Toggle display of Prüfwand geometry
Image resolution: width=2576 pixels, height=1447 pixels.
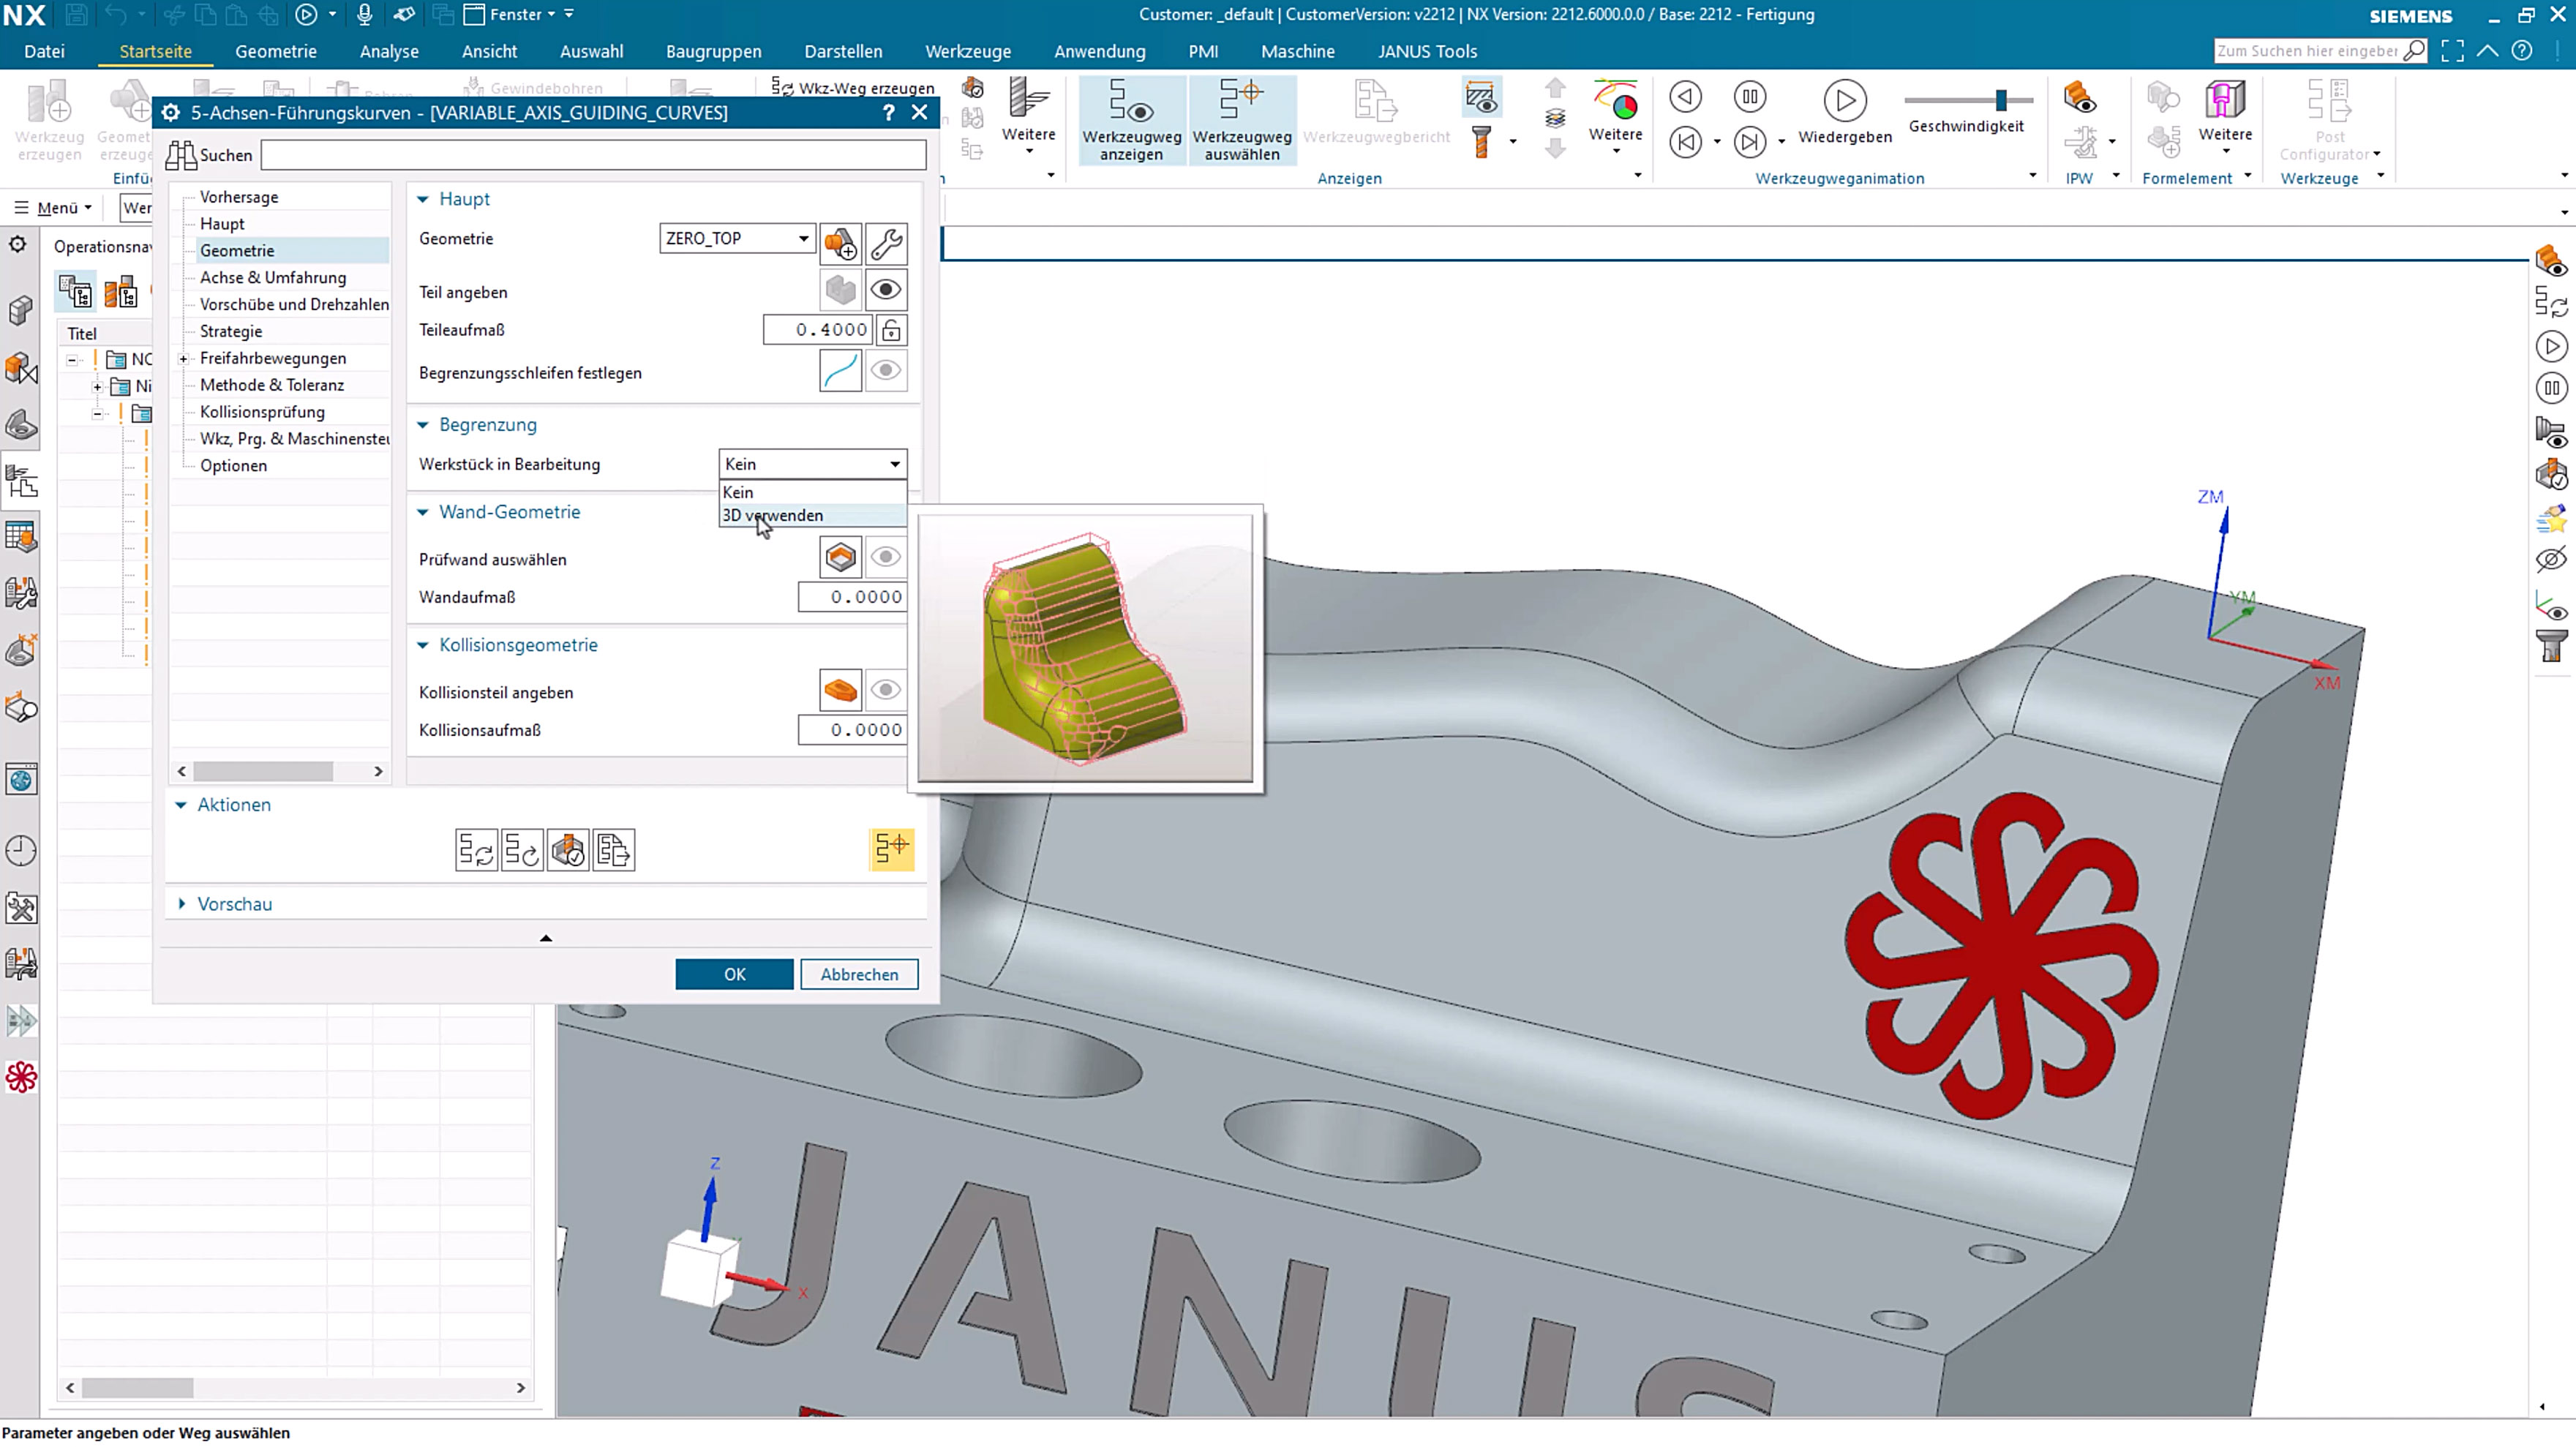[x=886, y=558]
